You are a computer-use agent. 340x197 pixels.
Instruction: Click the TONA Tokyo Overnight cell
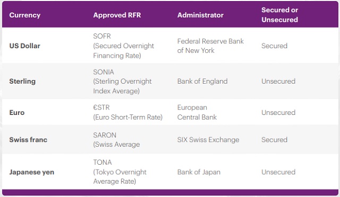point(120,172)
